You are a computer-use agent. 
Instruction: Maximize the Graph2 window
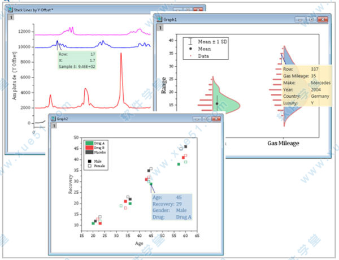pyautogui.click(x=206, y=119)
